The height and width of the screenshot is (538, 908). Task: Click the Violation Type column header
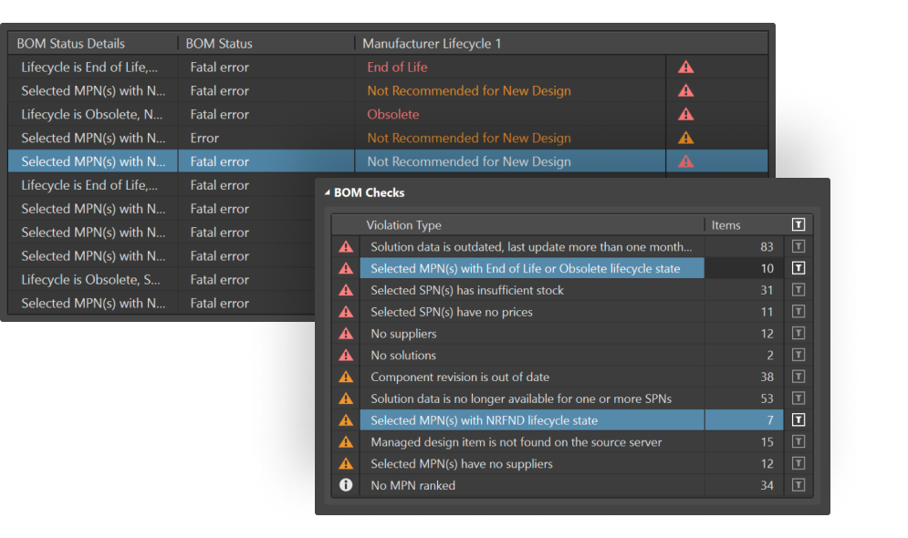click(x=403, y=225)
